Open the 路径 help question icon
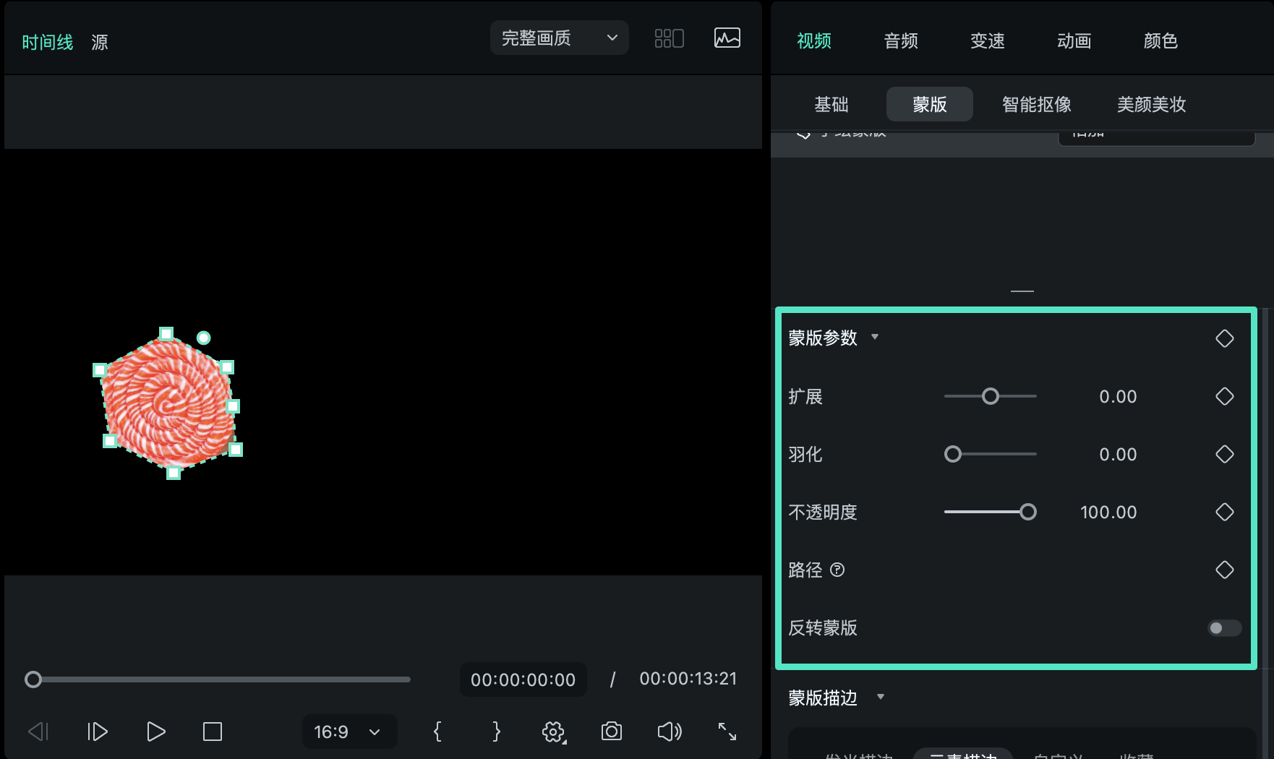This screenshot has height=759, width=1274. (837, 570)
